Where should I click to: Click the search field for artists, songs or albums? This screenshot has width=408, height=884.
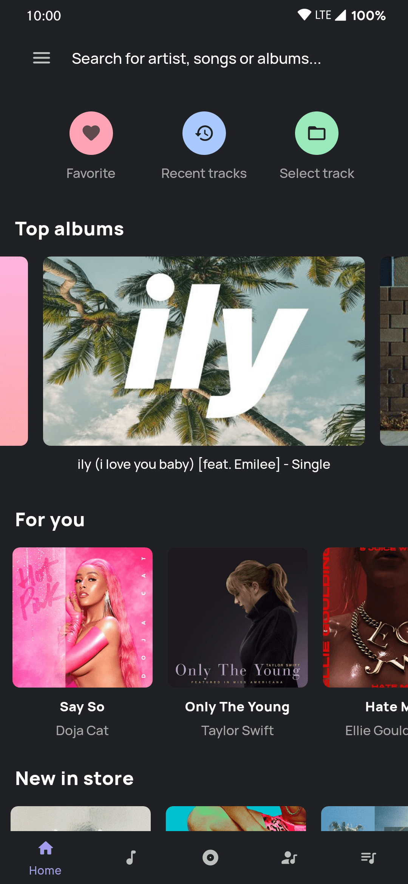[x=196, y=59]
